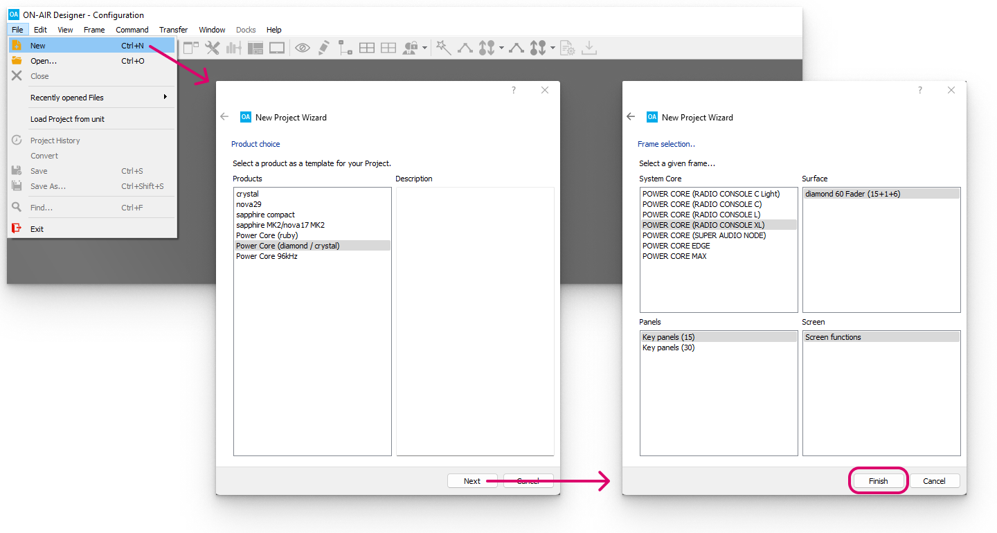Click the download to unit toolbar icon

coord(589,48)
